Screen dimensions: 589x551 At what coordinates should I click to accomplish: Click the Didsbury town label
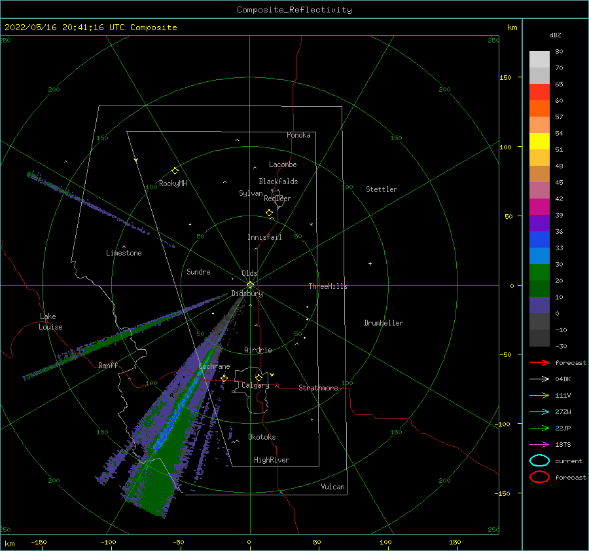coord(247,294)
